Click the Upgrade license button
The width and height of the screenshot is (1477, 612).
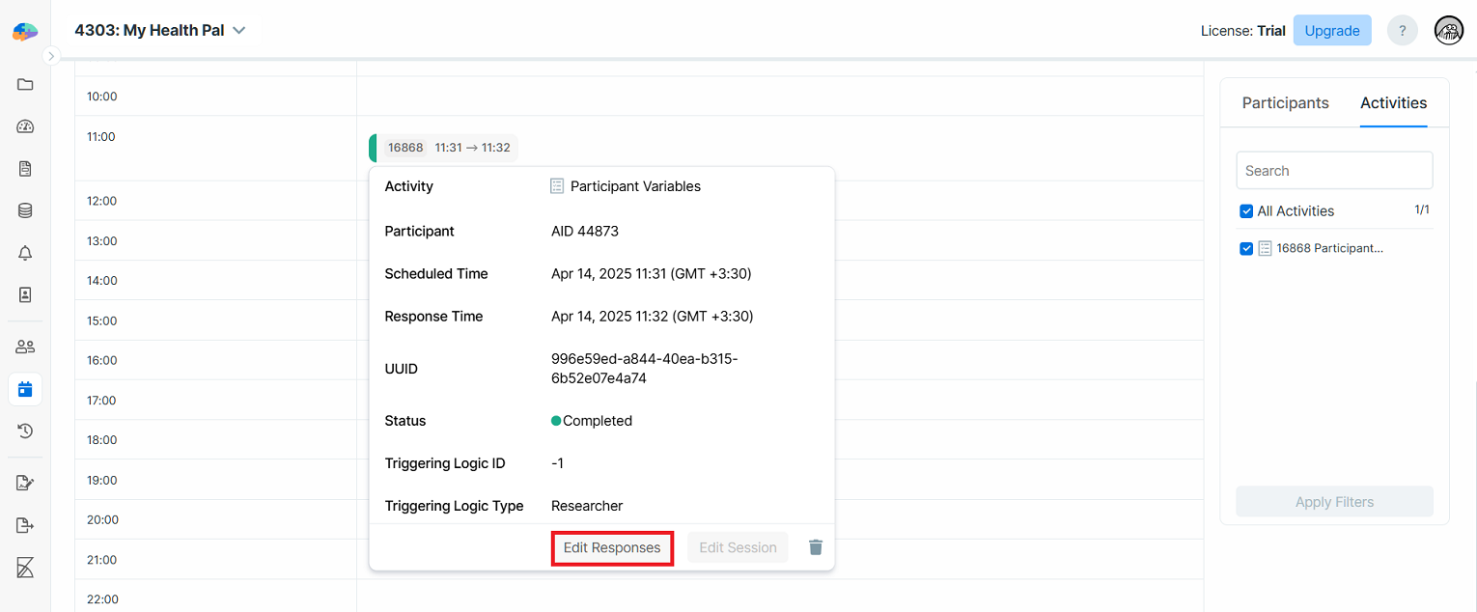tap(1331, 31)
